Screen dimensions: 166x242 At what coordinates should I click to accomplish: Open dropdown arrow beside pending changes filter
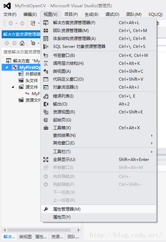pyautogui.click(x=39, y=43)
